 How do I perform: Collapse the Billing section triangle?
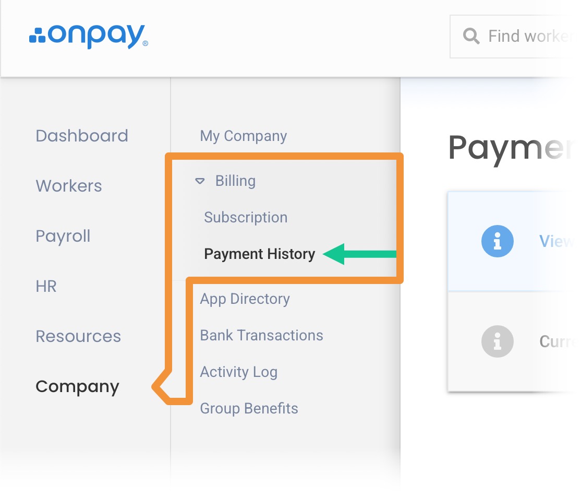[x=199, y=181]
